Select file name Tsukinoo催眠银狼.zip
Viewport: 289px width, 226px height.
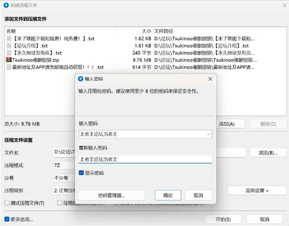click(36, 60)
